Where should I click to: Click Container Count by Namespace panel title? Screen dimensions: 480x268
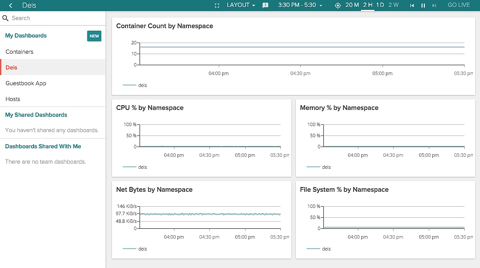[x=165, y=26]
